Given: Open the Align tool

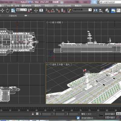Looking at the screenshot, I should coord(101,10).
